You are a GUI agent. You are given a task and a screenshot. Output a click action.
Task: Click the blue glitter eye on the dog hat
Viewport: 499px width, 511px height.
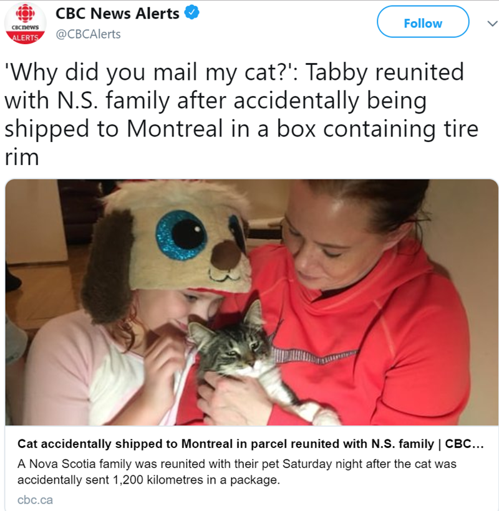[181, 234]
